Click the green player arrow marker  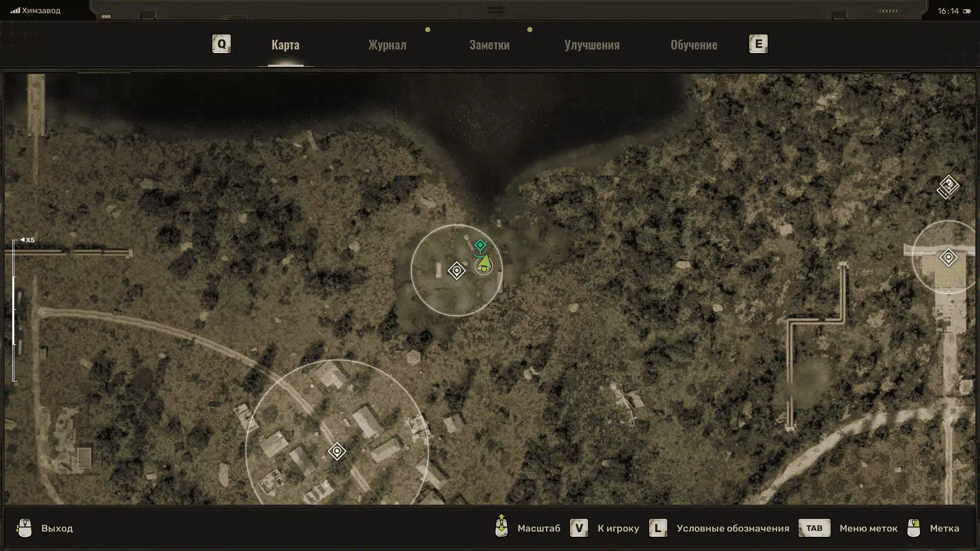[x=484, y=263]
